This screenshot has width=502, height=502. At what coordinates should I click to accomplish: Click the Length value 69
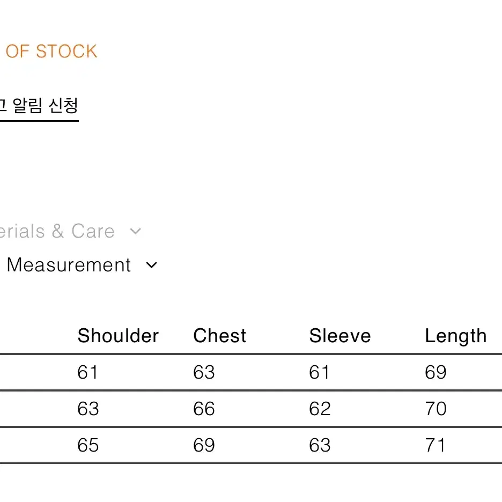click(435, 372)
